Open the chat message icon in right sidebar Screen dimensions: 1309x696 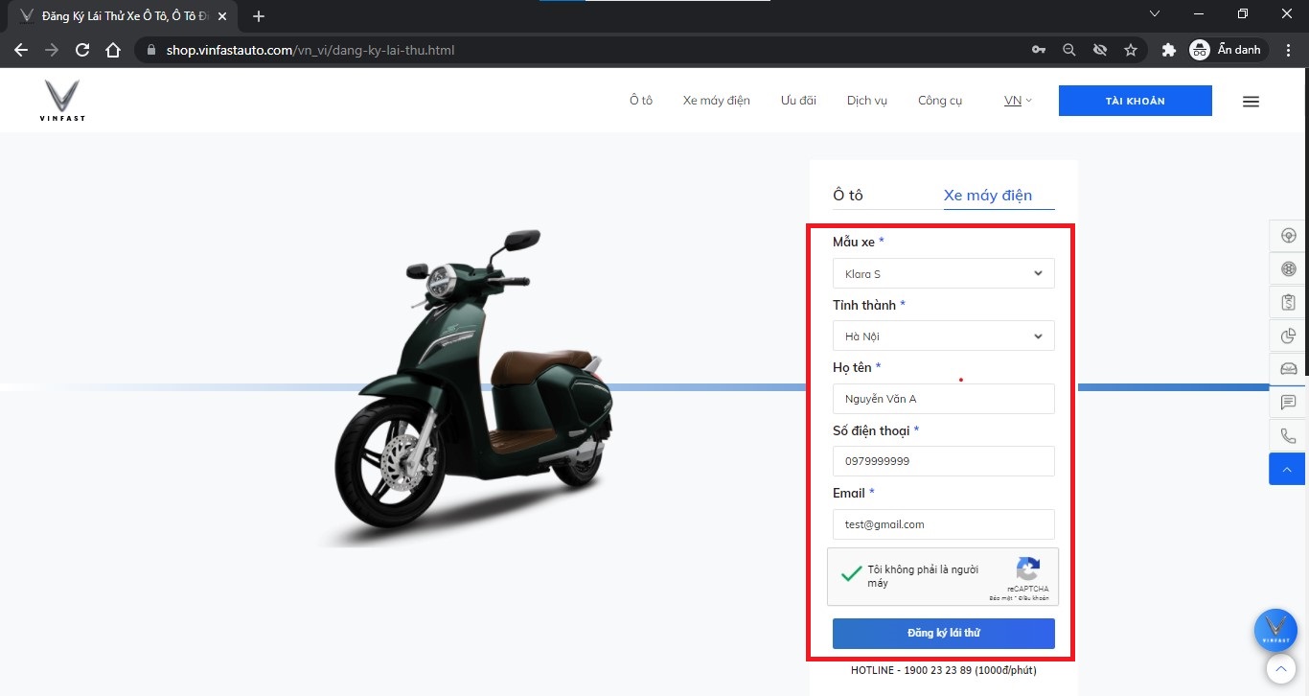tap(1288, 403)
